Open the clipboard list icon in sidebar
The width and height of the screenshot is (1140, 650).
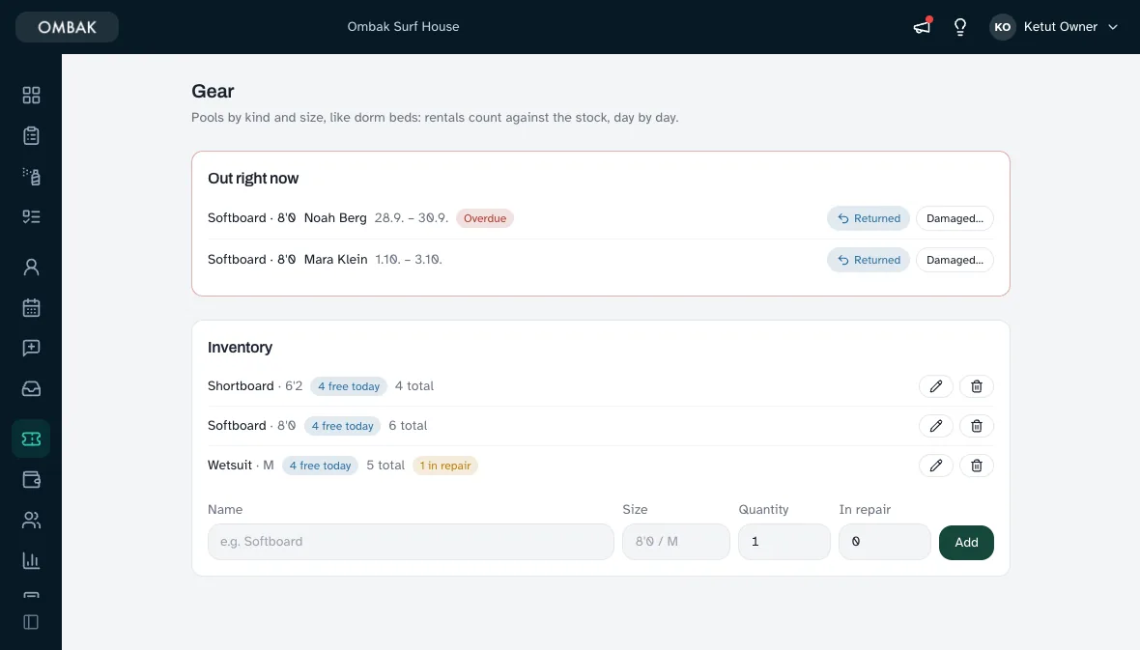pos(31,136)
